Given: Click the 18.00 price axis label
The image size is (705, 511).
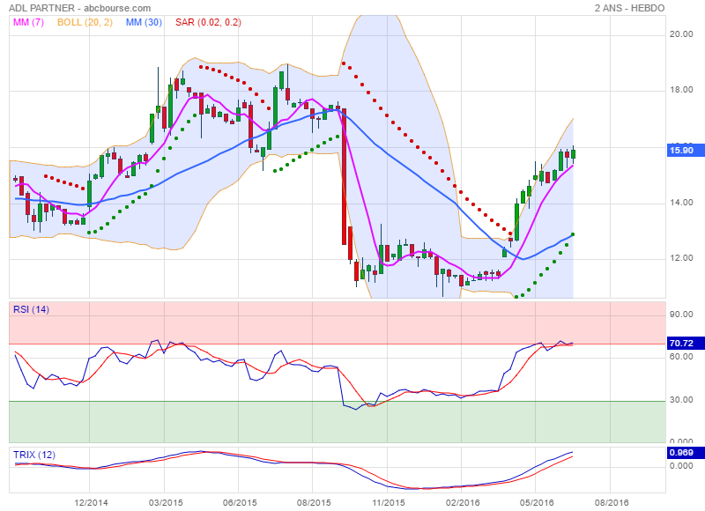Looking at the screenshot, I should [x=681, y=90].
